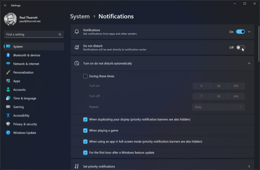Click the Find a setting search box
Image resolution: width=260 pixels, height=170 pixels.
click(x=31, y=34)
